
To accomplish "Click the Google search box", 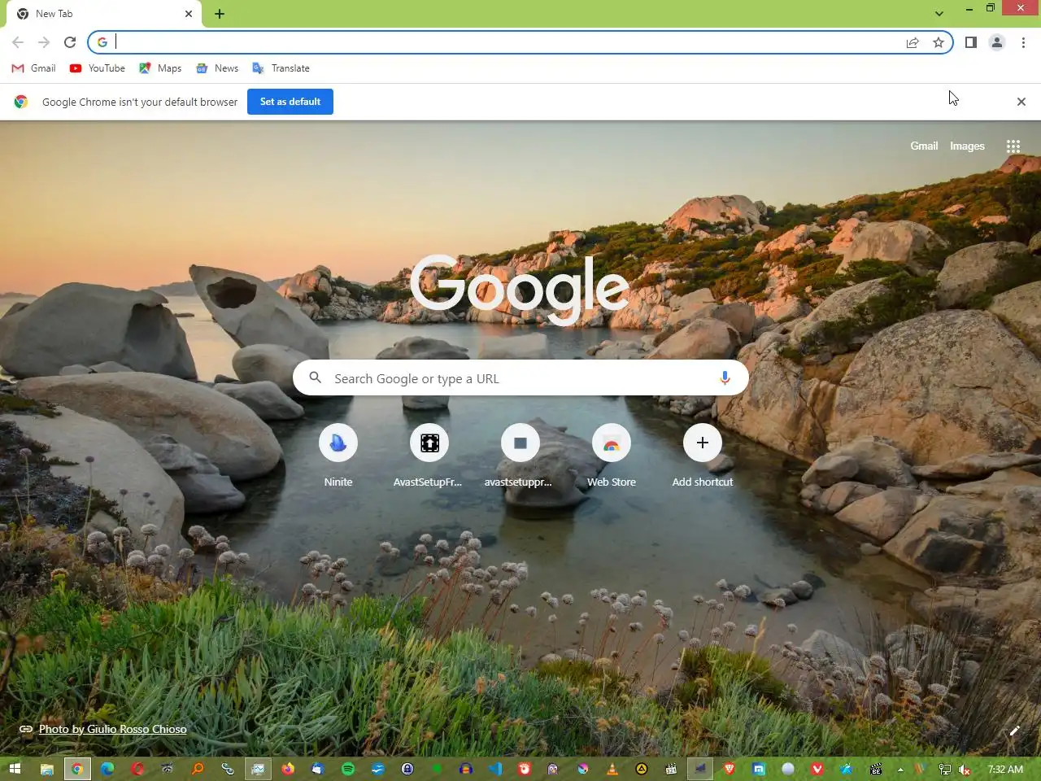I will coord(520,378).
